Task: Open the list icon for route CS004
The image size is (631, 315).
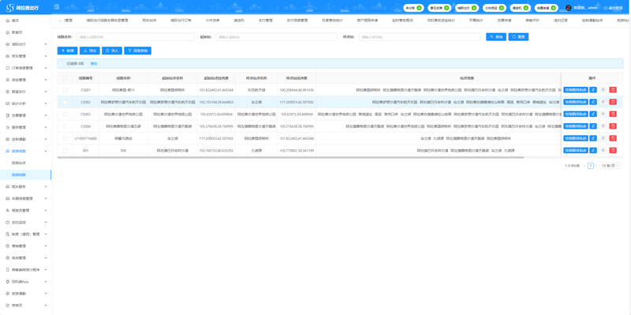Action: coord(603,126)
